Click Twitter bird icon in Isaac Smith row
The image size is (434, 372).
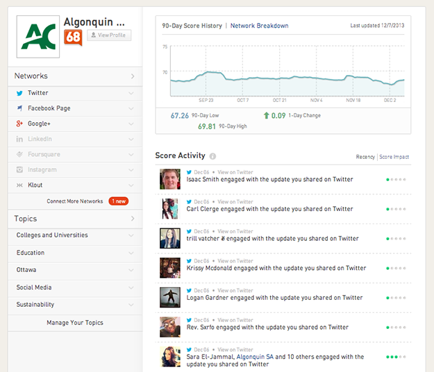[189, 172]
